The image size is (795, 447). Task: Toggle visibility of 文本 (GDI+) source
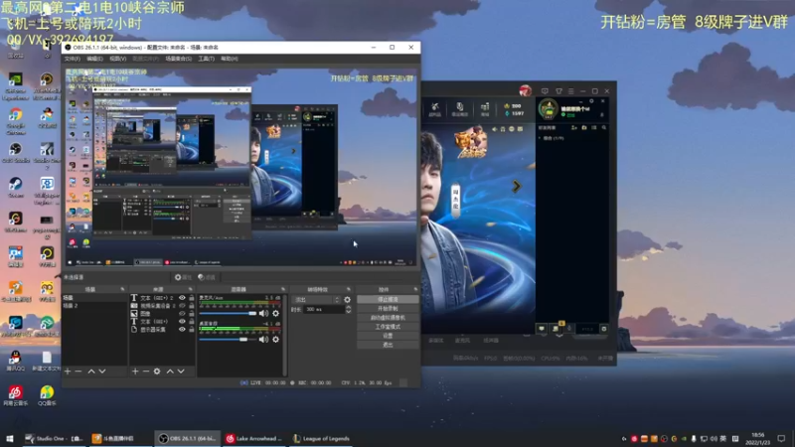(x=182, y=321)
